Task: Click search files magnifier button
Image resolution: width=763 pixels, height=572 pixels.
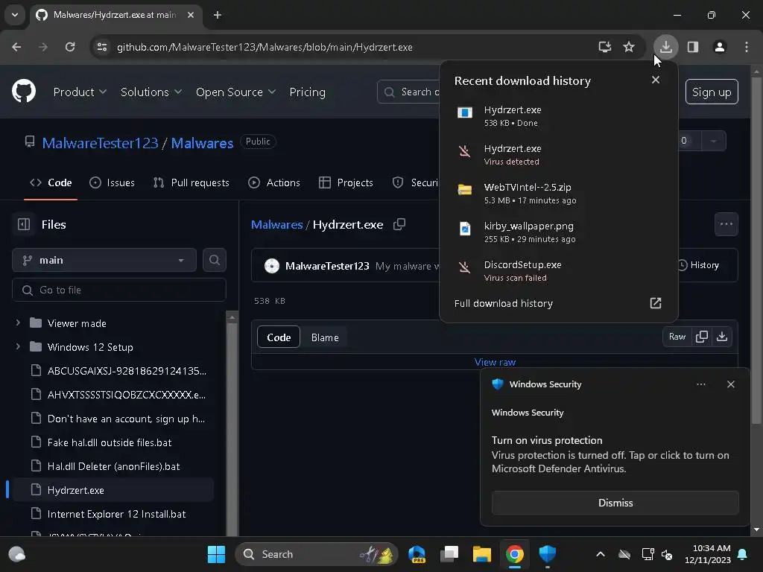Action: [x=214, y=260]
